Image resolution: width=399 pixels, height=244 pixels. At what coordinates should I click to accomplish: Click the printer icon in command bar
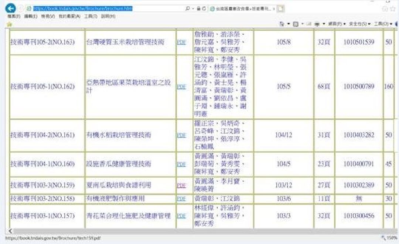click(317, 24)
